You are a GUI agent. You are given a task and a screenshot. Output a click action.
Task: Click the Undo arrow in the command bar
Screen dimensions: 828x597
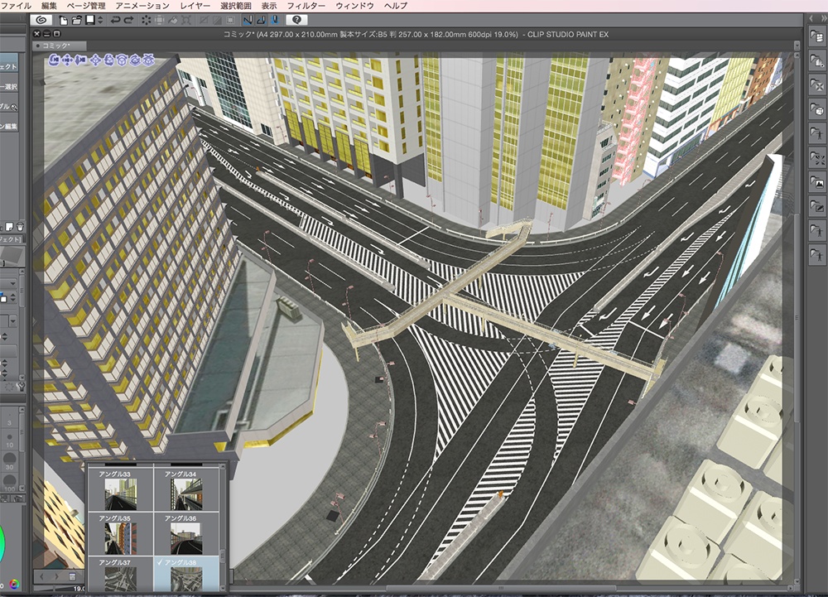pos(116,21)
